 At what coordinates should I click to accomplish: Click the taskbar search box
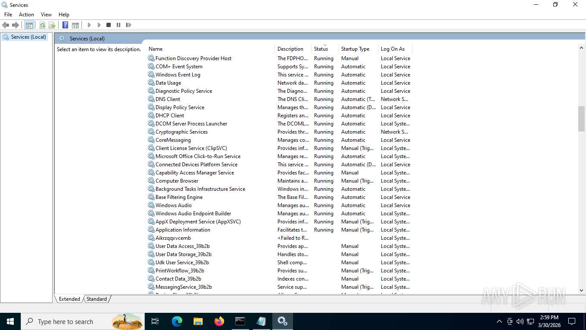83,321
